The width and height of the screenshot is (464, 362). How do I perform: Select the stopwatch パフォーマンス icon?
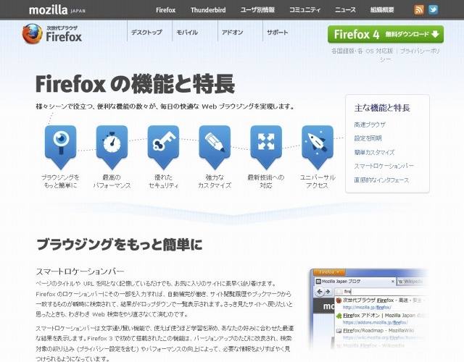pyautogui.click(x=112, y=147)
